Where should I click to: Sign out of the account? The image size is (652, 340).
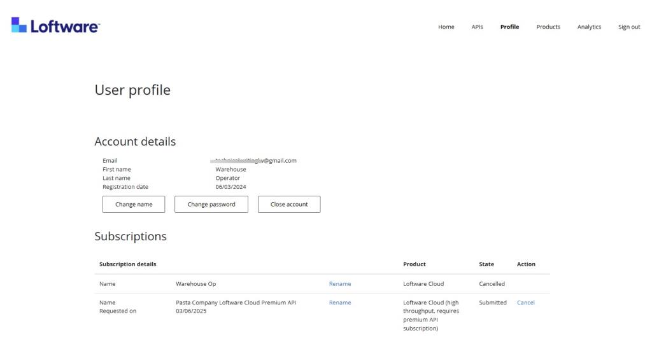tap(628, 27)
